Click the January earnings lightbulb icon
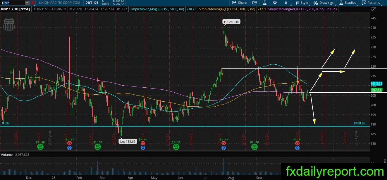 coord(69,148)
